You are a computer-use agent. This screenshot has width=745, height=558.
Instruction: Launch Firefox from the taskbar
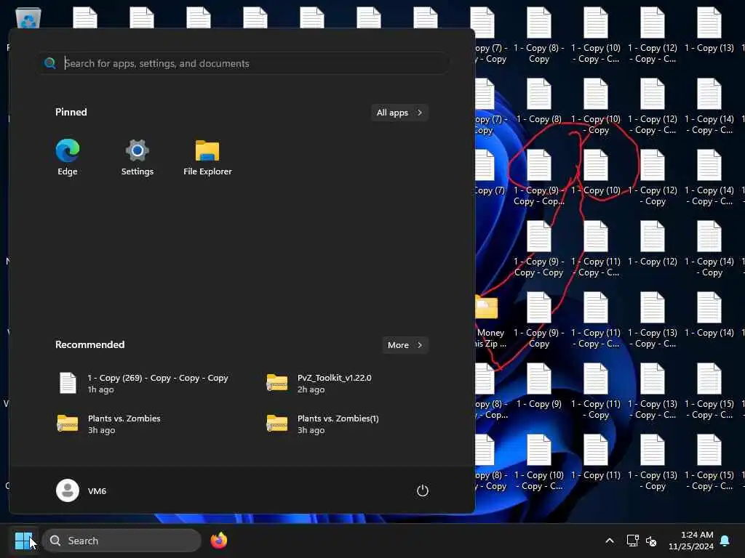218,541
